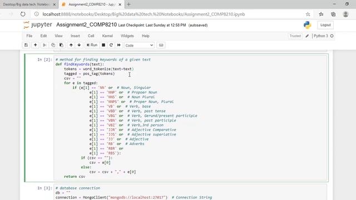Add this page to favorites star
The width and height of the screenshot is (356, 200).
click(x=308, y=14)
